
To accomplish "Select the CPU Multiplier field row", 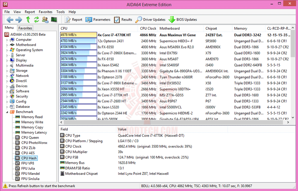I will tap(177, 152).
